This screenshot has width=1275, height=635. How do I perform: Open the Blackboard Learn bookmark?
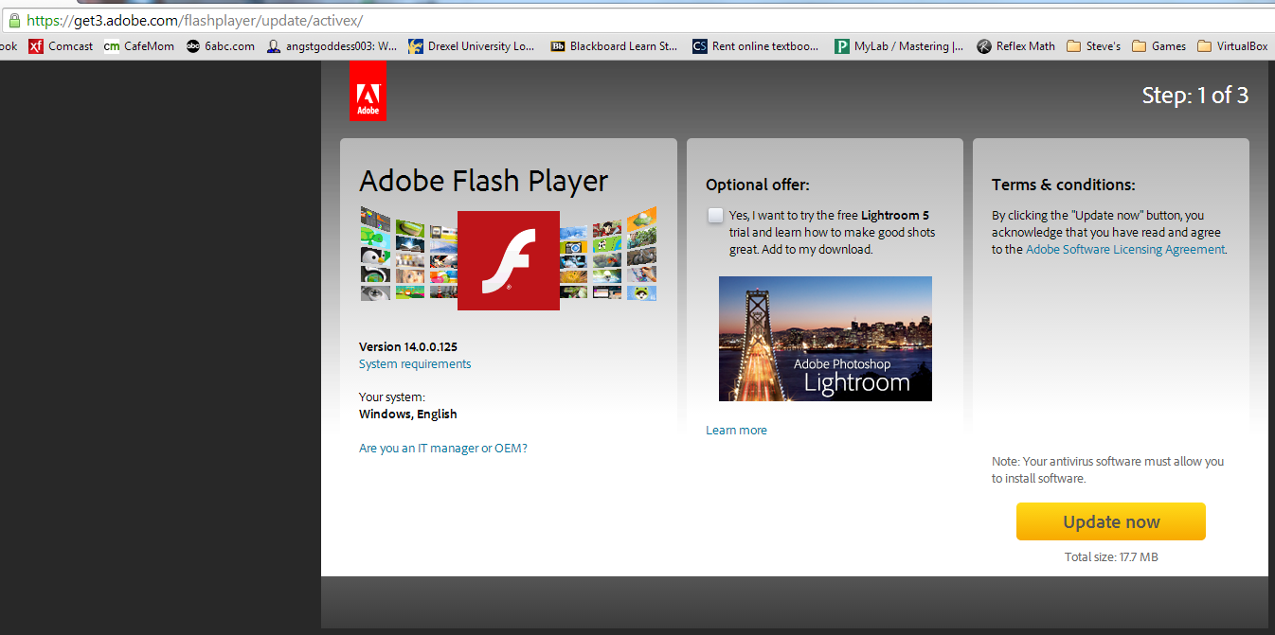615,45
